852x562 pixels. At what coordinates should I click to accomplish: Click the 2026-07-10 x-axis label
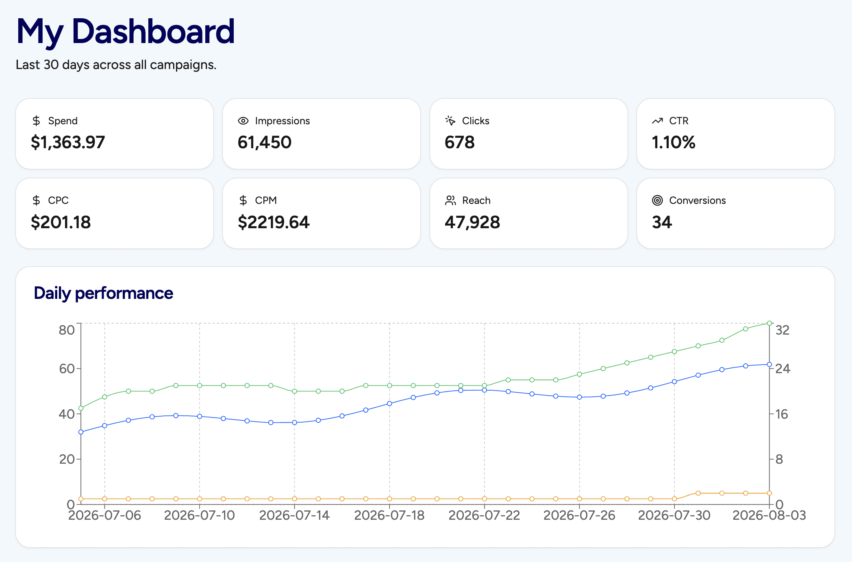200,516
